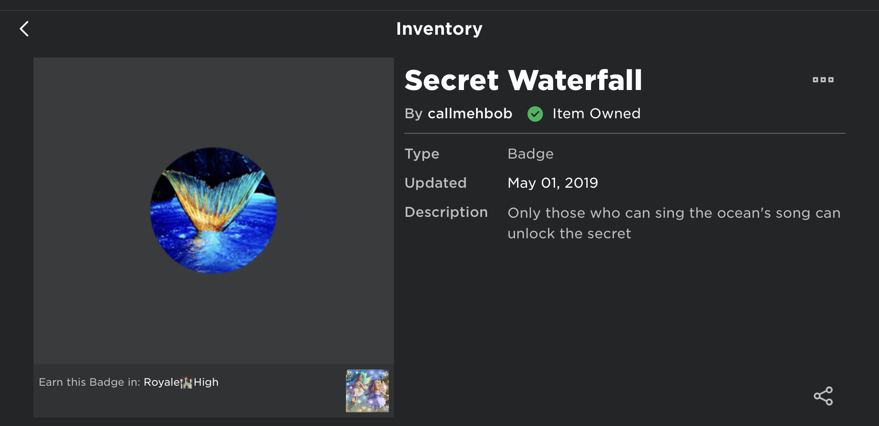Open the Royale High game link
Screen dimensions: 879x426
pos(181,382)
